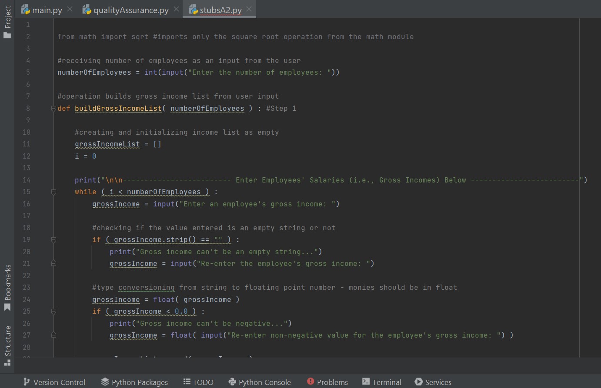This screenshot has width=601, height=388.
Task: Open the Bookmarks tool window
Action: point(7,288)
